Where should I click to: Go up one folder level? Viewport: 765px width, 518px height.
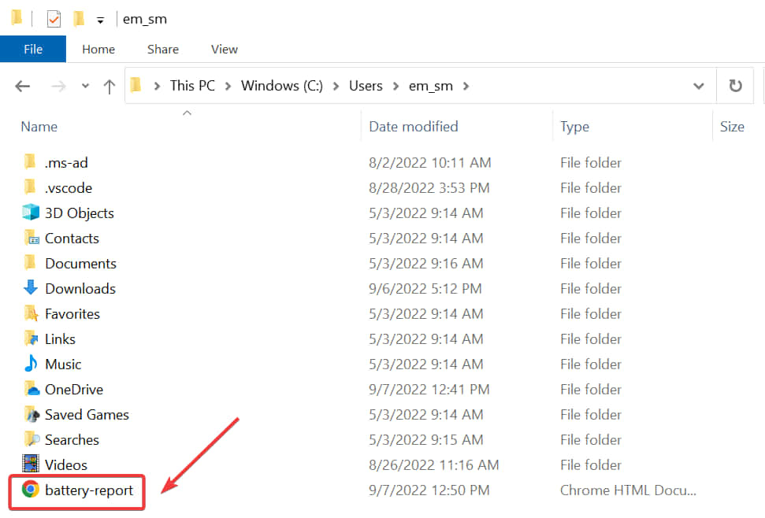coord(110,87)
